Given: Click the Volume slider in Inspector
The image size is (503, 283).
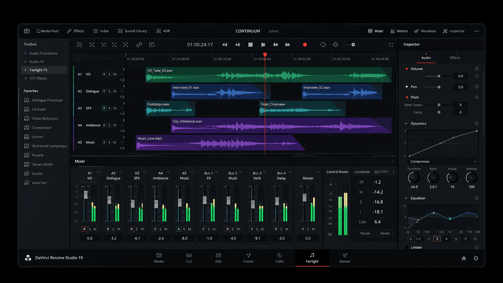Looking at the screenshot, I should [x=438, y=76].
